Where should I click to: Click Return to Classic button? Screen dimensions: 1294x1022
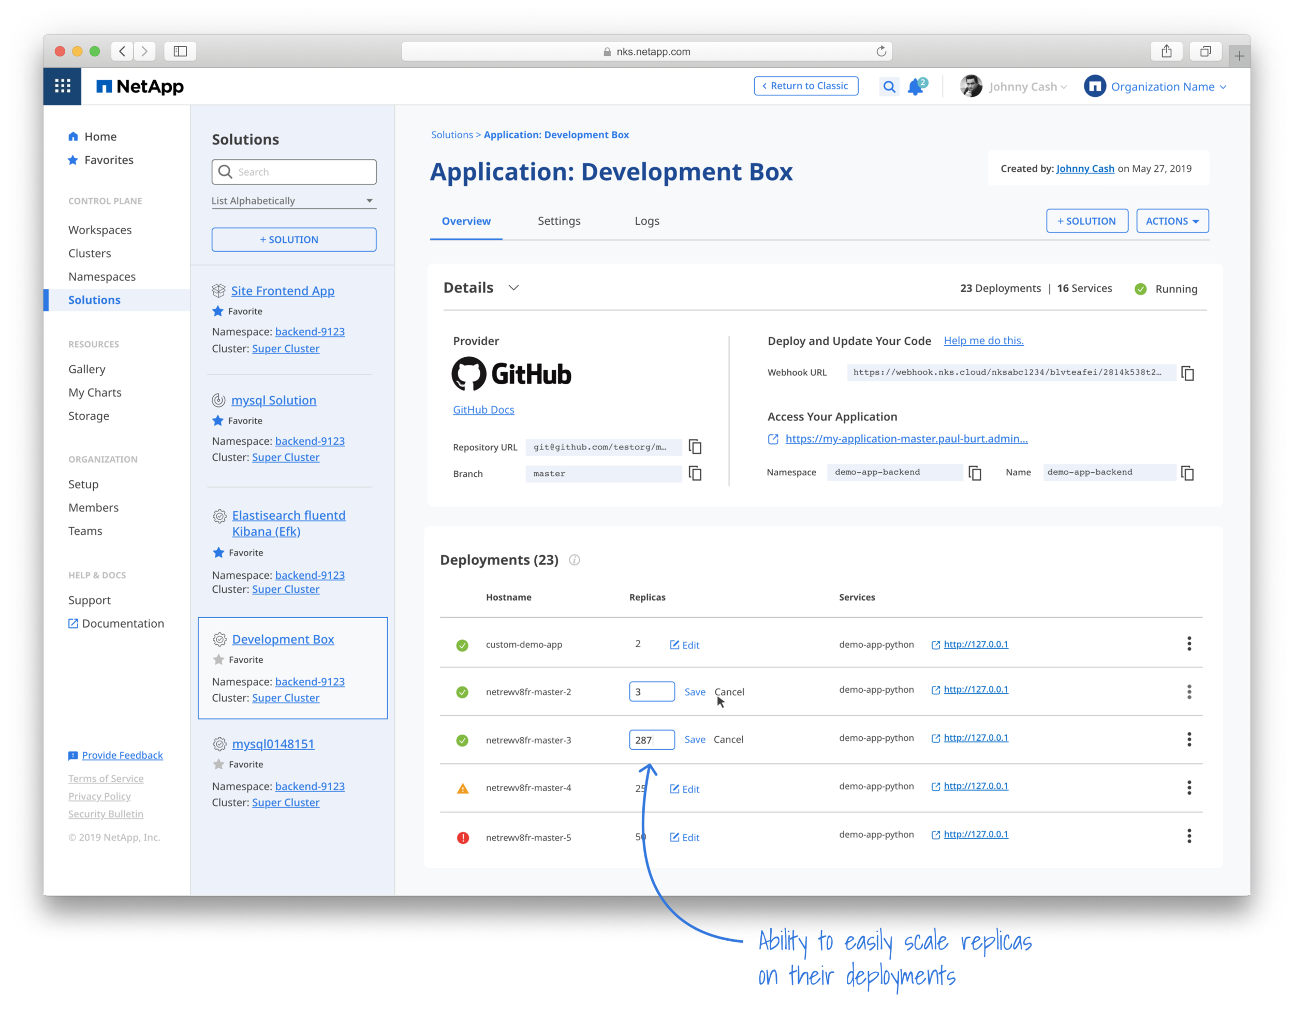click(x=805, y=85)
